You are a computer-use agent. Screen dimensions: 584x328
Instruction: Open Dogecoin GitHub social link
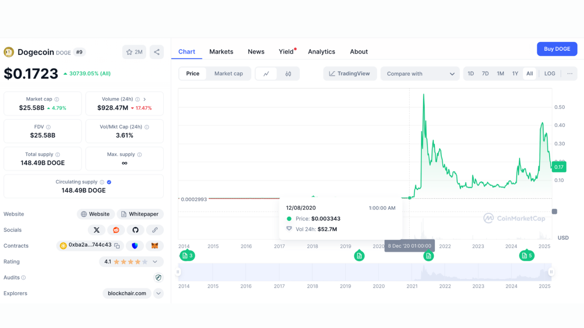pos(136,230)
